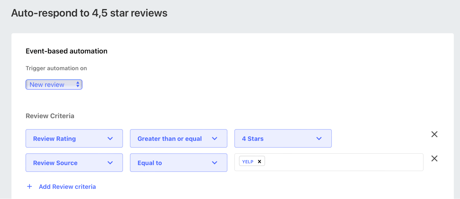Open the 4 Stars value dropdown
This screenshot has width=460, height=199.
click(x=283, y=138)
